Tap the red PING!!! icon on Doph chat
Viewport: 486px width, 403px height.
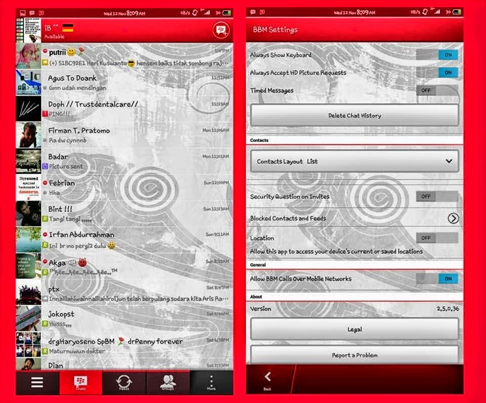click(45, 114)
